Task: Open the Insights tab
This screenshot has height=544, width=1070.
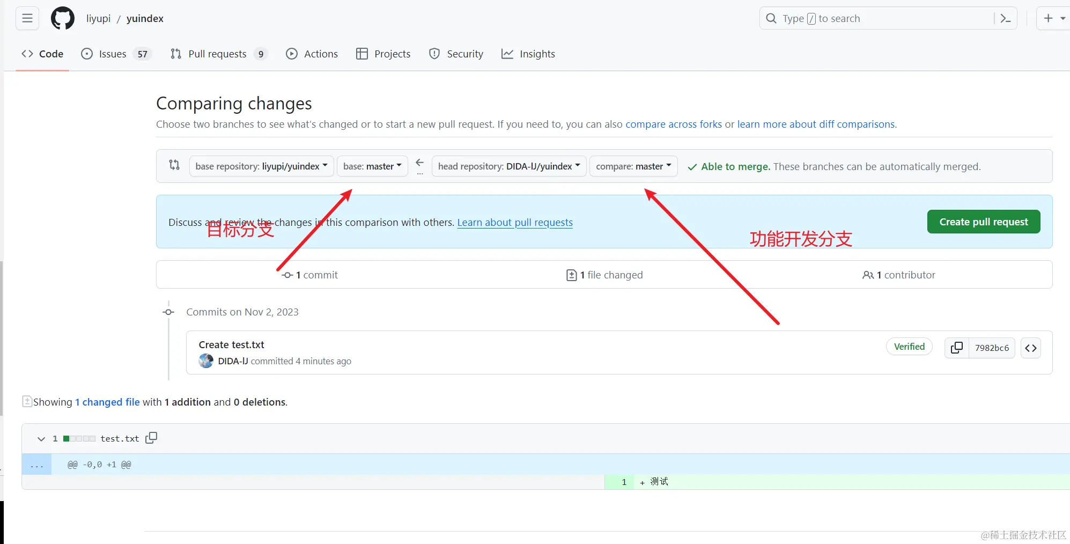Action: 528,54
